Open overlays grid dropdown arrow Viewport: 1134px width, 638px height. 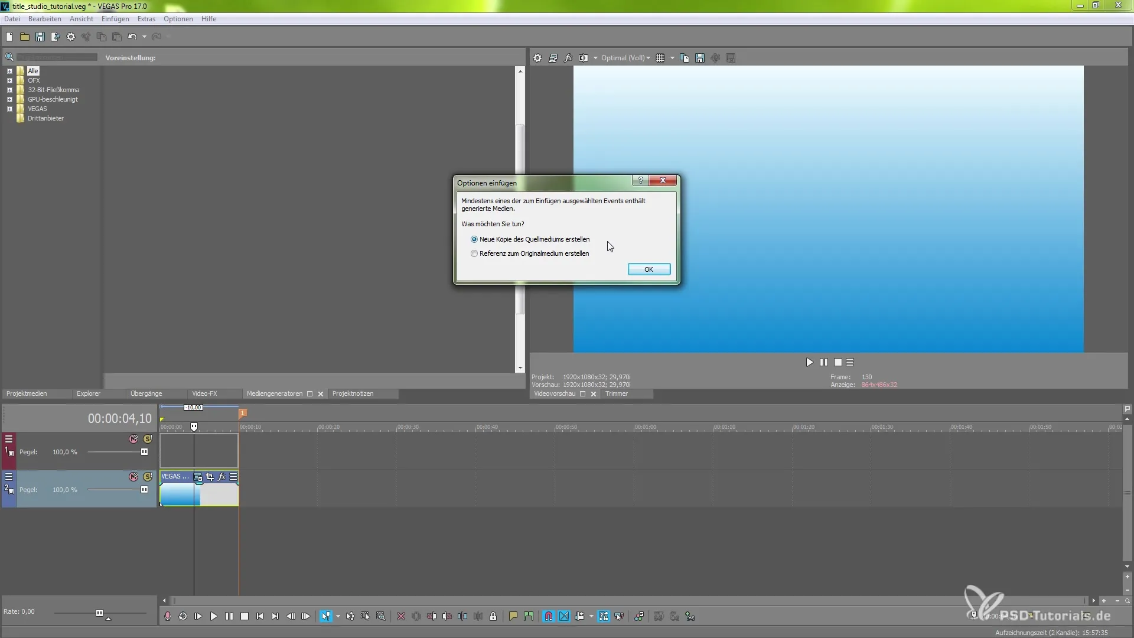[x=672, y=58]
